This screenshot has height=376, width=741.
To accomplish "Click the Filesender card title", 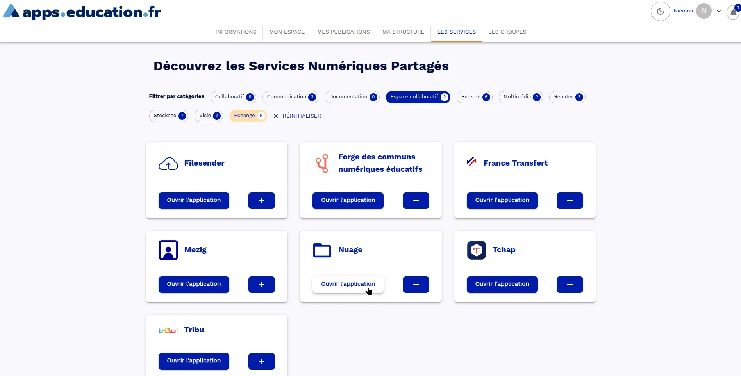I will pyautogui.click(x=204, y=163).
